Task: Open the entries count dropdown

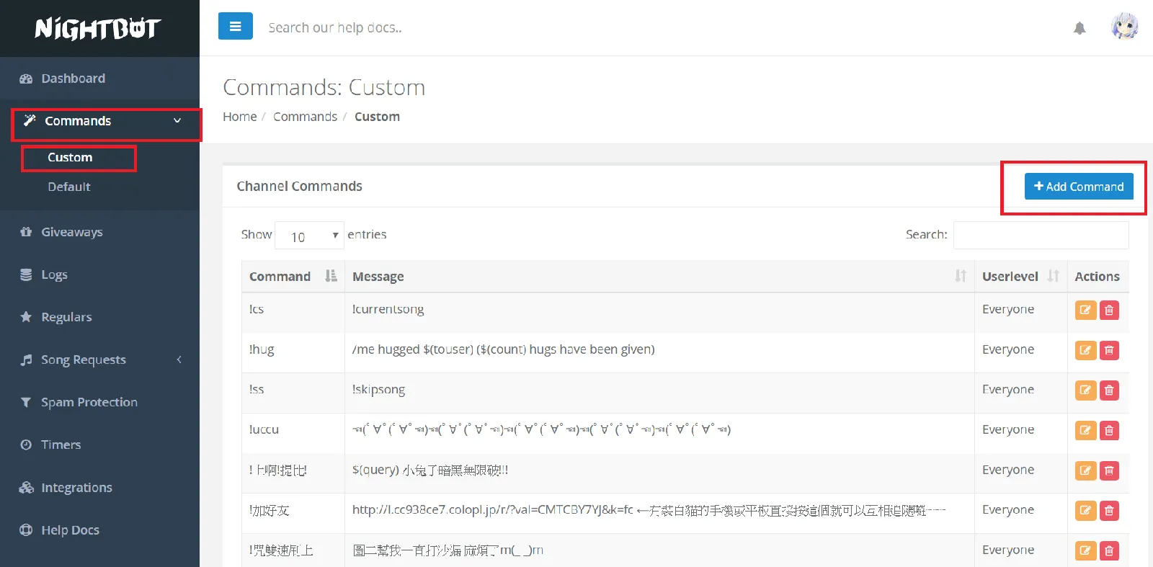Action: [x=309, y=236]
